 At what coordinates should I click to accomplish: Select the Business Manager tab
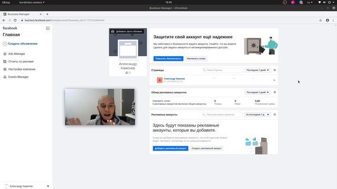point(22,14)
